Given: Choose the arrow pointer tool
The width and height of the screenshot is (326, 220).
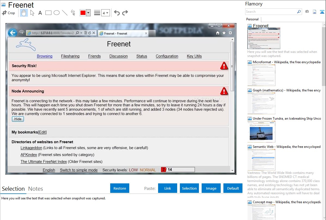Looking at the screenshot, I should [x=32, y=13].
